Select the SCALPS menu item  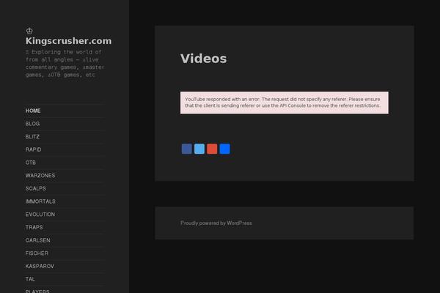[36, 188]
